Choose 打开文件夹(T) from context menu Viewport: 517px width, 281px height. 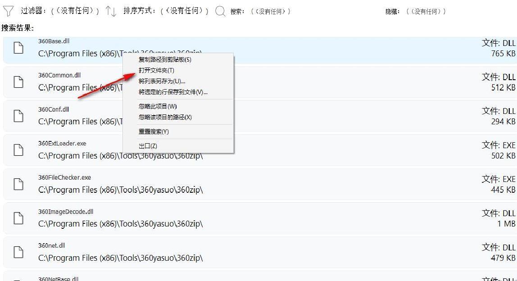pos(156,70)
